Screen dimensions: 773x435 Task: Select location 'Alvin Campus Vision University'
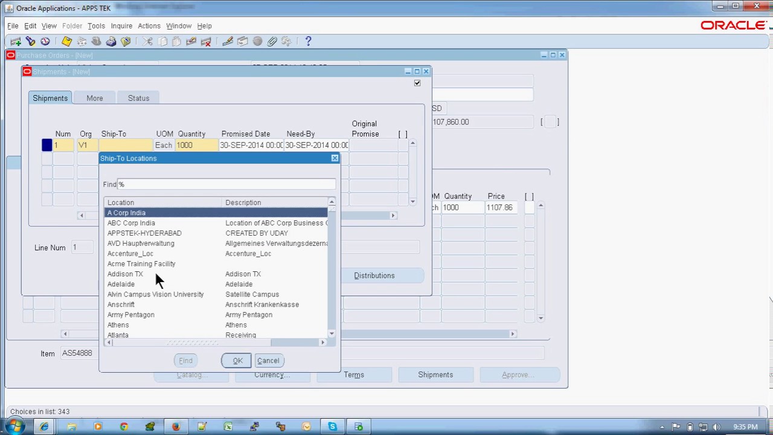(155, 294)
